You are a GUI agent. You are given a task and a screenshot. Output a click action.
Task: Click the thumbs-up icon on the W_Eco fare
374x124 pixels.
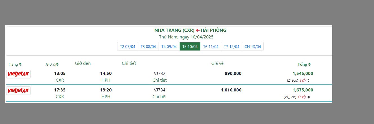coord(304,97)
